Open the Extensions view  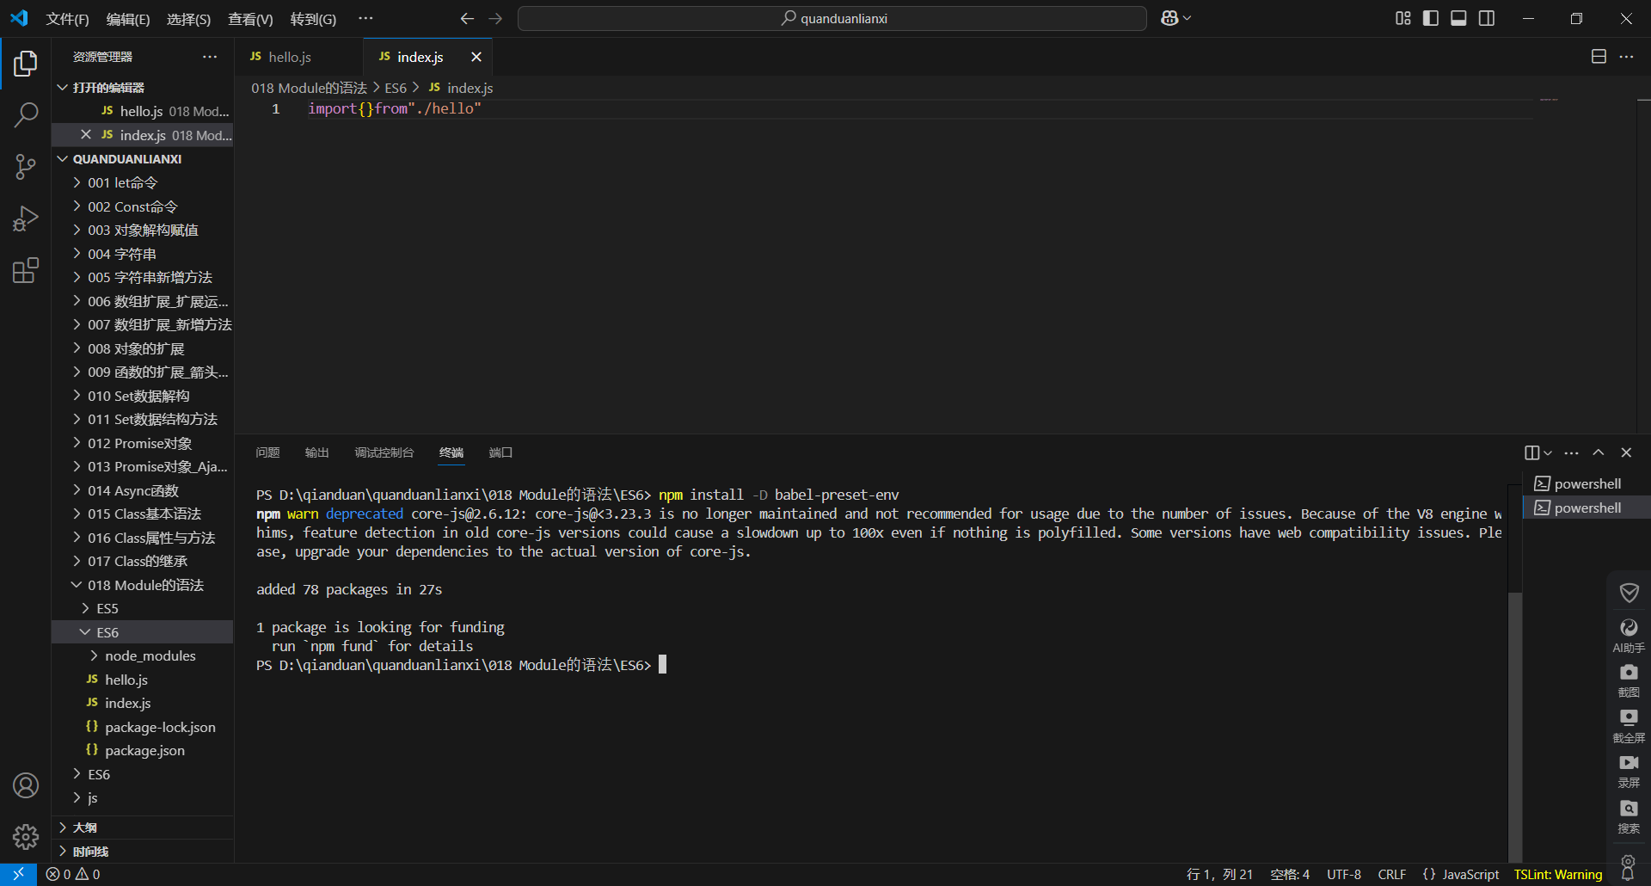26,271
